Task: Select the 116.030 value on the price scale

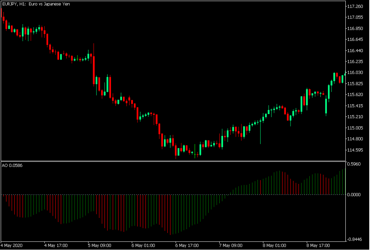Action: pos(356,72)
